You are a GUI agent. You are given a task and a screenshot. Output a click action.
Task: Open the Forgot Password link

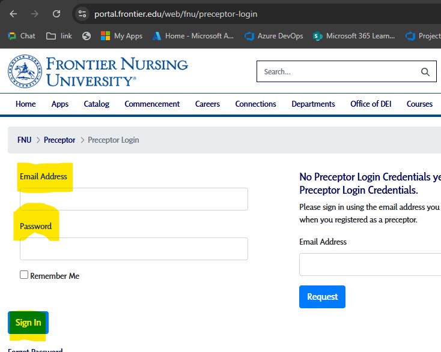pos(35,350)
